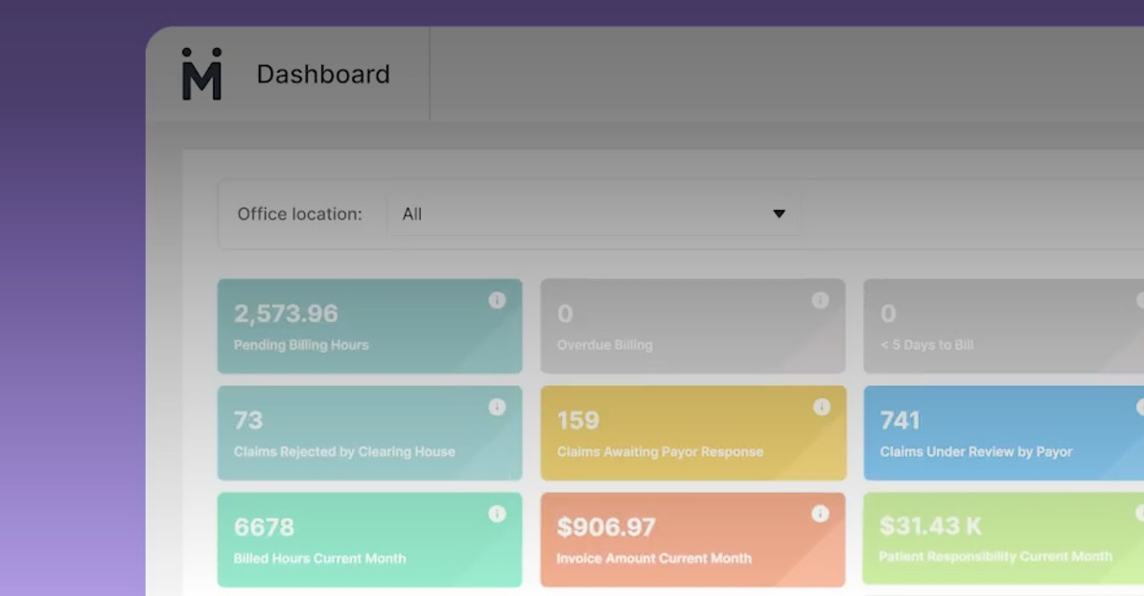The width and height of the screenshot is (1144, 596).
Task: Open Patient Responsibility Current Month card
Action: point(1004,539)
